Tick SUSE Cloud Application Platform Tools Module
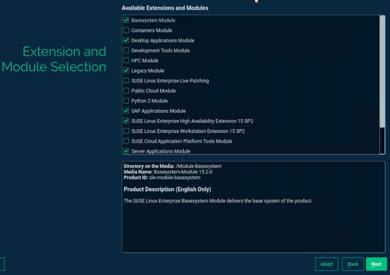The image size is (390, 275). tap(126, 141)
